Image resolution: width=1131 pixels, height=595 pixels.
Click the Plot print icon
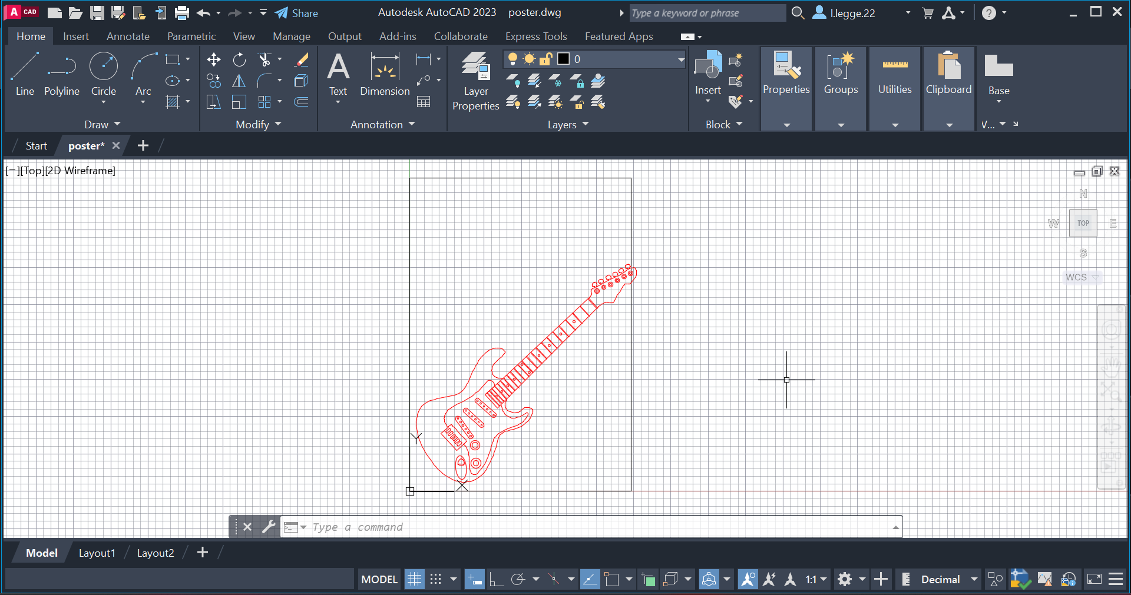coord(182,13)
